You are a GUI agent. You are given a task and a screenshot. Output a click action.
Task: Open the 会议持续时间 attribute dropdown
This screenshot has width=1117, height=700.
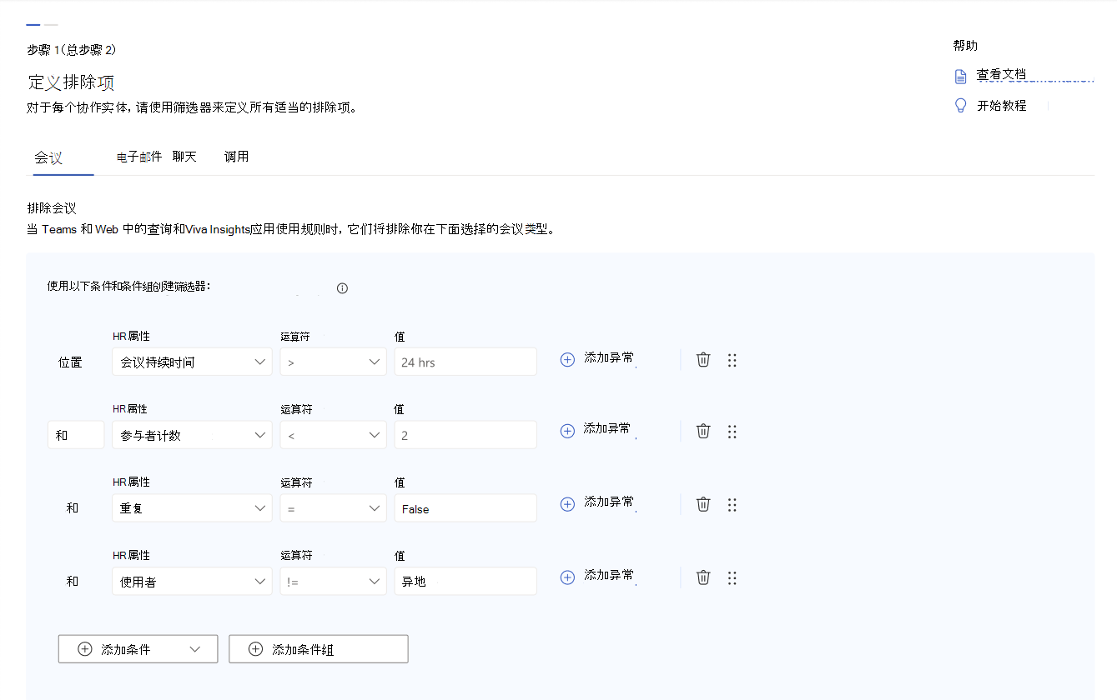(192, 362)
